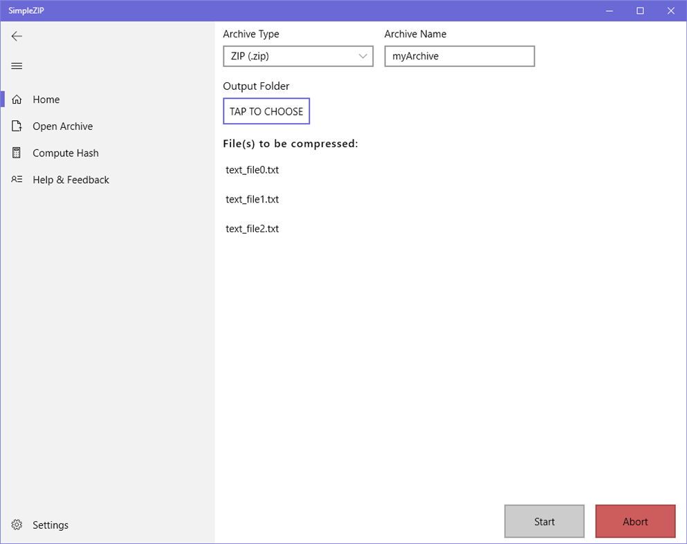Viewport: 687px width, 544px height.
Task: Click the Archive Name text field
Action: (459, 56)
